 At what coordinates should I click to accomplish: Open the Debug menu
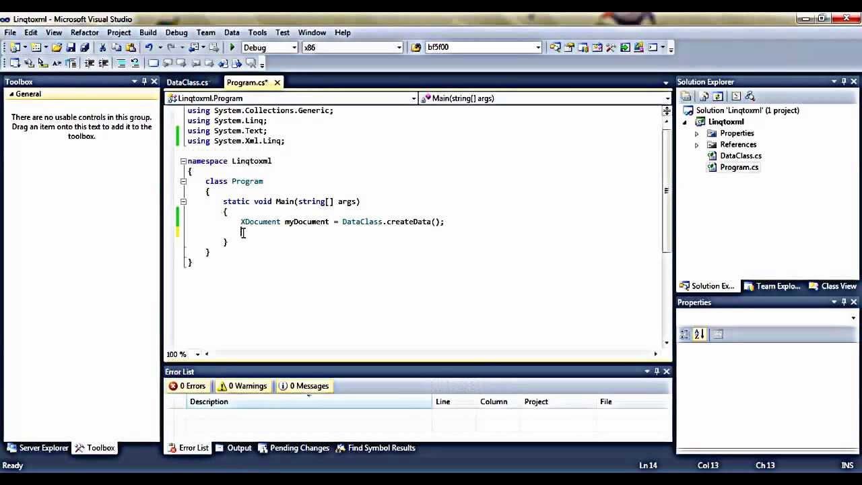[x=176, y=32]
